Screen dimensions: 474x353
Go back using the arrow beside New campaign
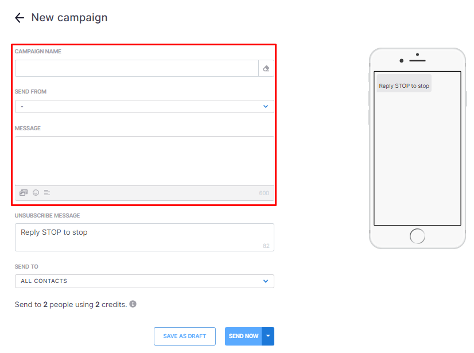[x=20, y=18]
